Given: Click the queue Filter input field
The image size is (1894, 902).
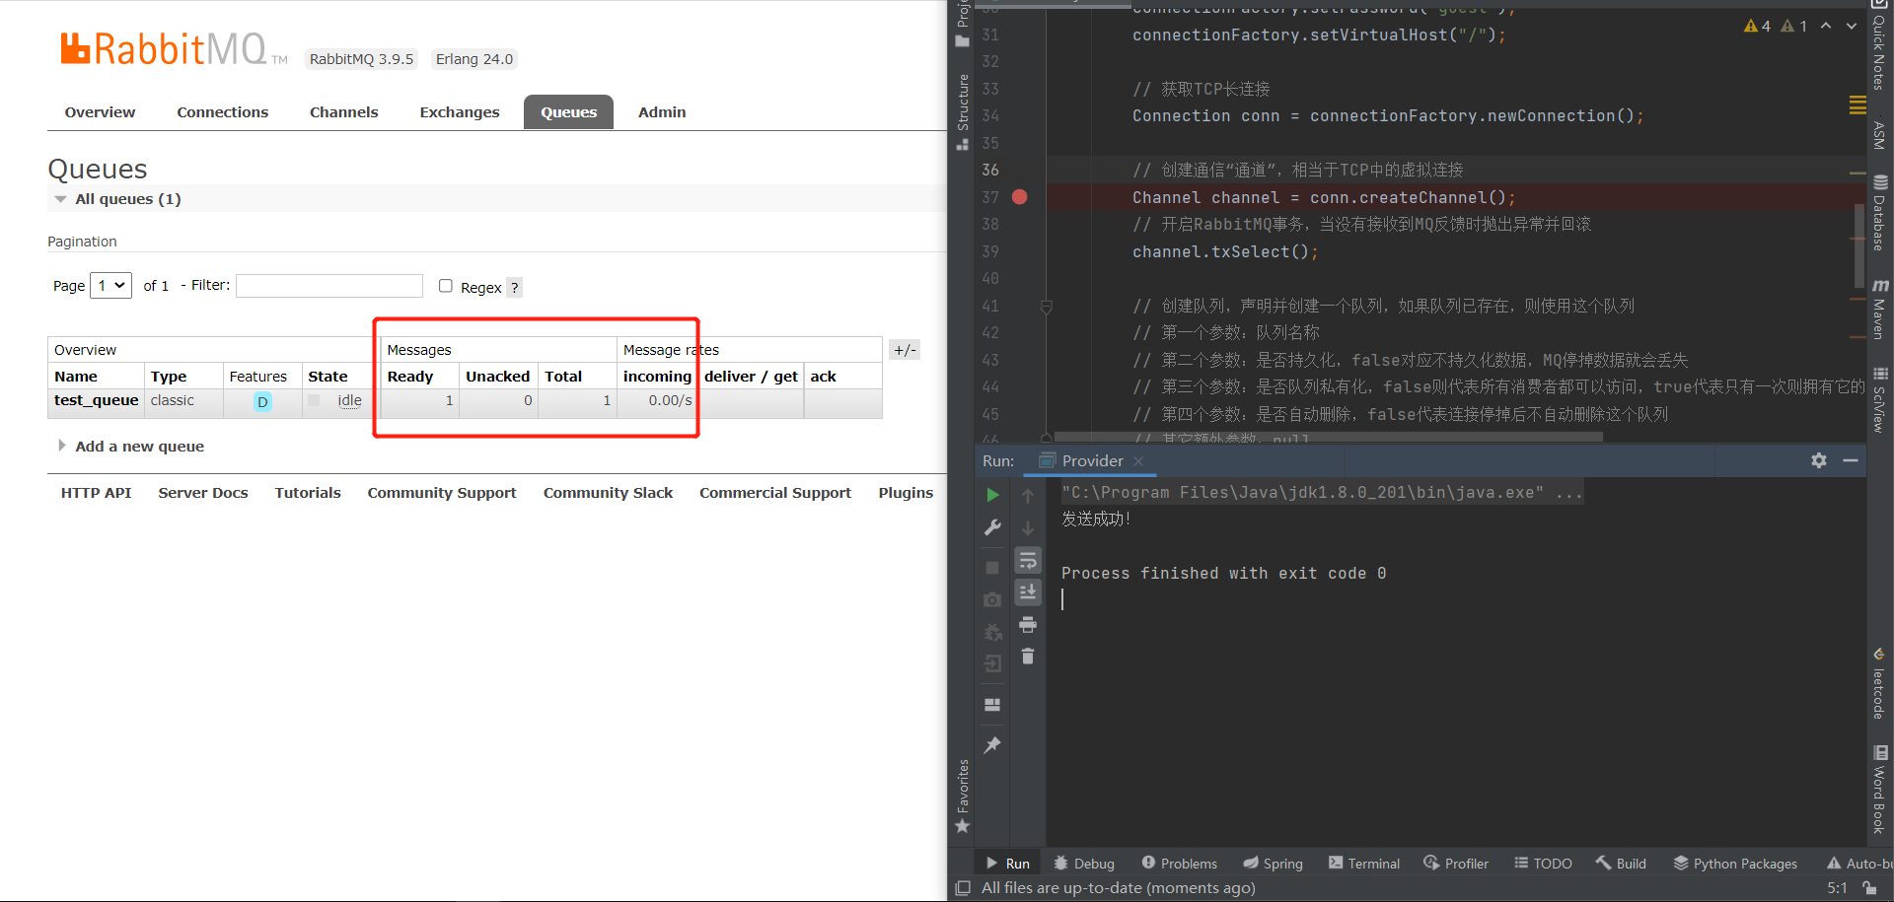Looking at the screenshot, I should click(329, 286).
